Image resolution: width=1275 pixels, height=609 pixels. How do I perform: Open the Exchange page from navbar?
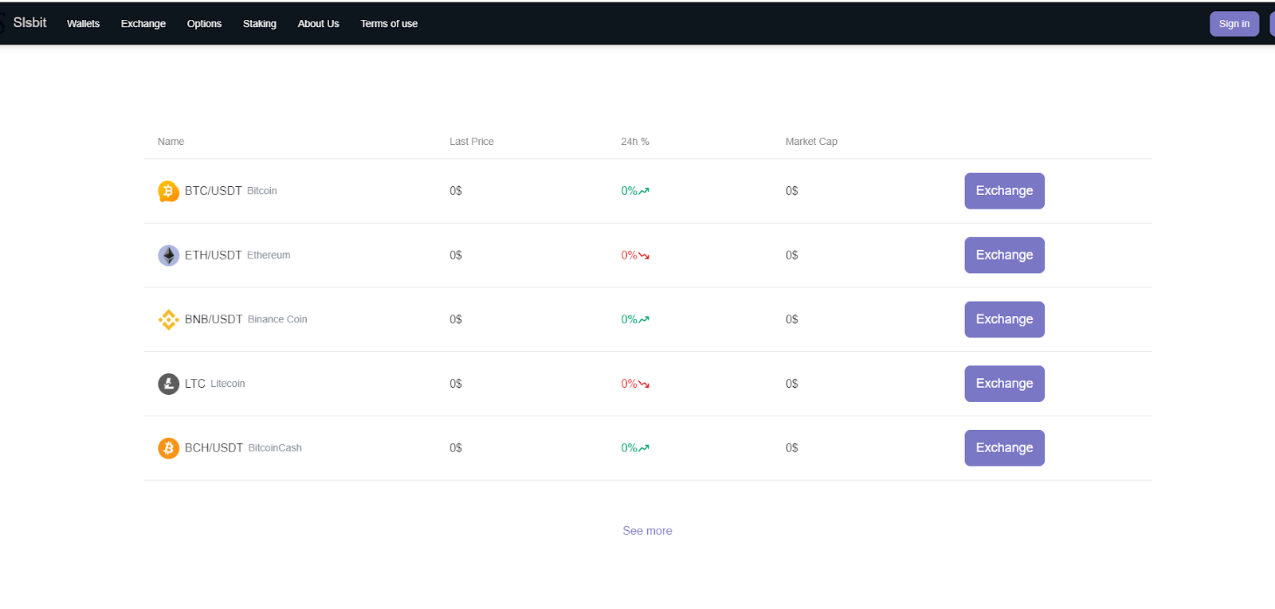143,24
